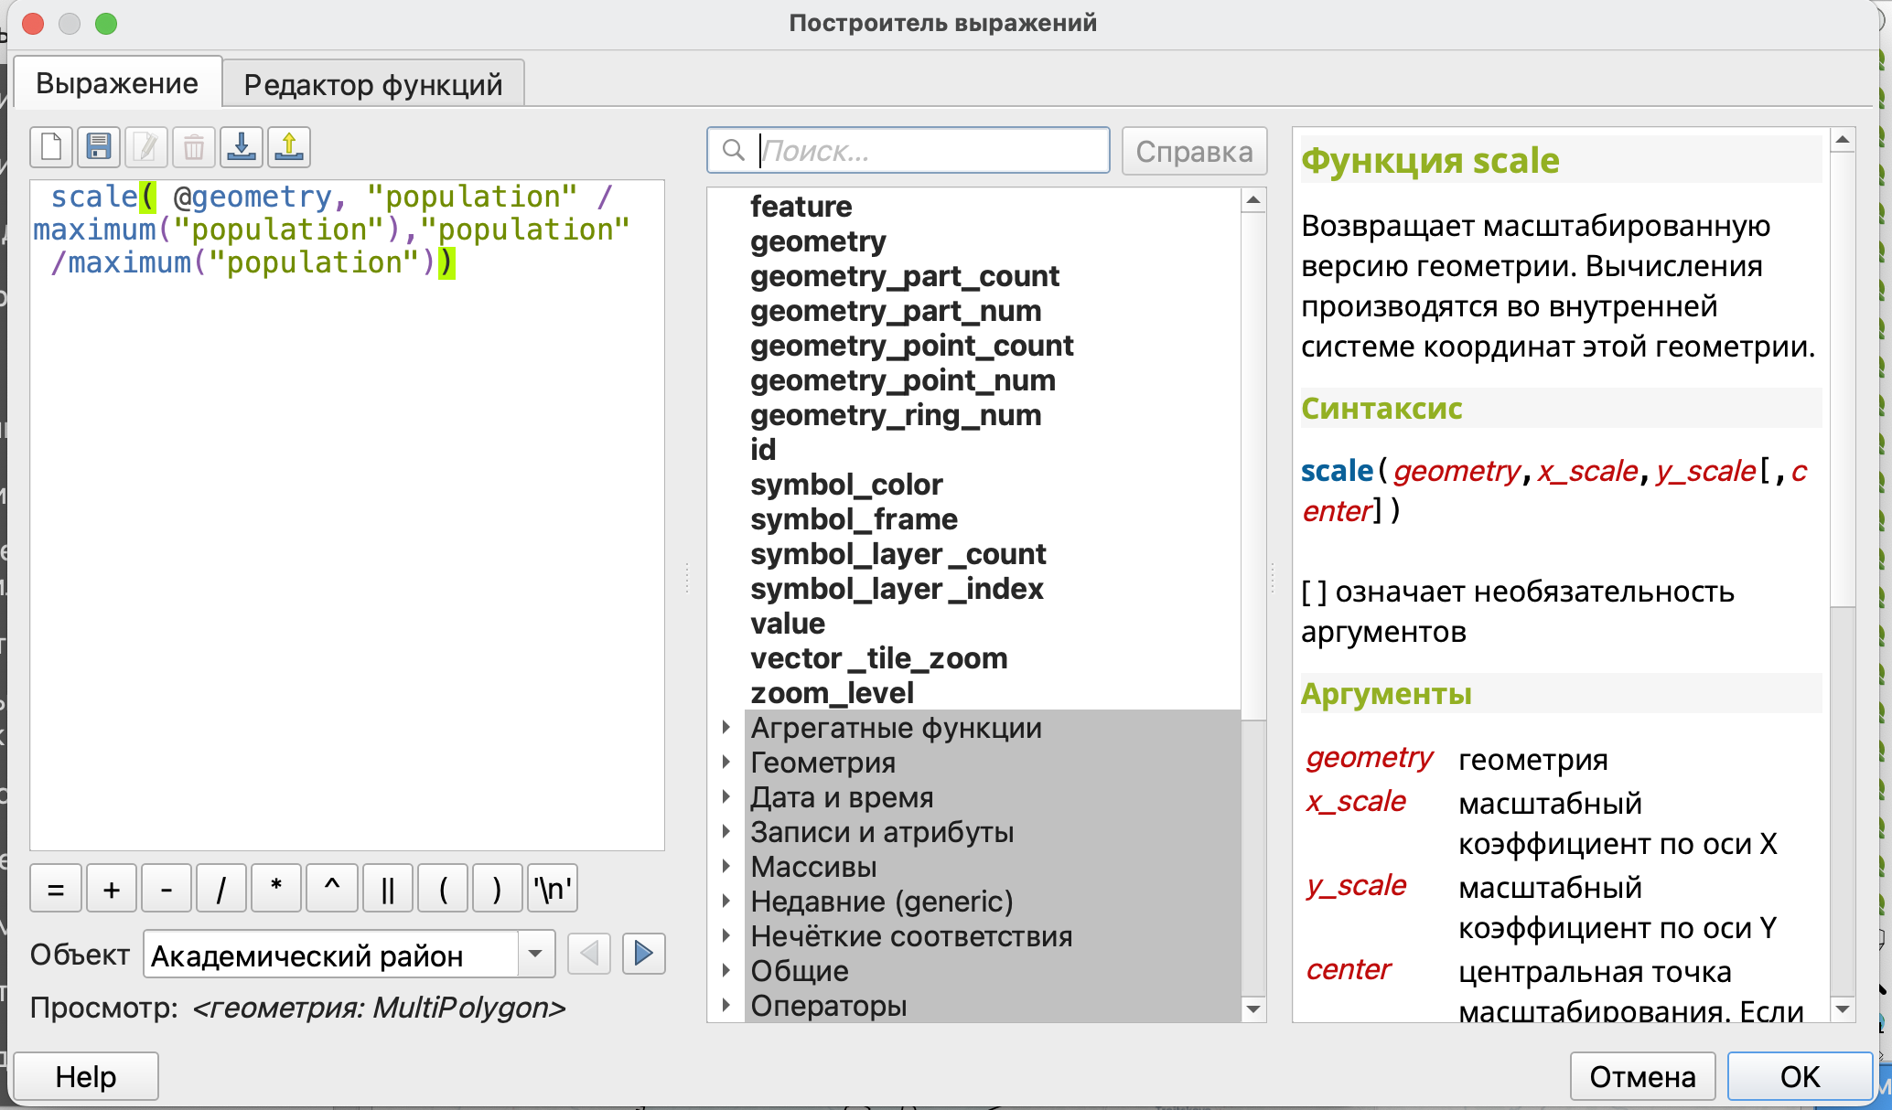Image resolution: width=1892 pixels, height=1110 pixels.
Task: Select the Выражение tab
Action: (117, 83)
